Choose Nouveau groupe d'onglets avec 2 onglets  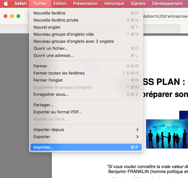point(86,41)
